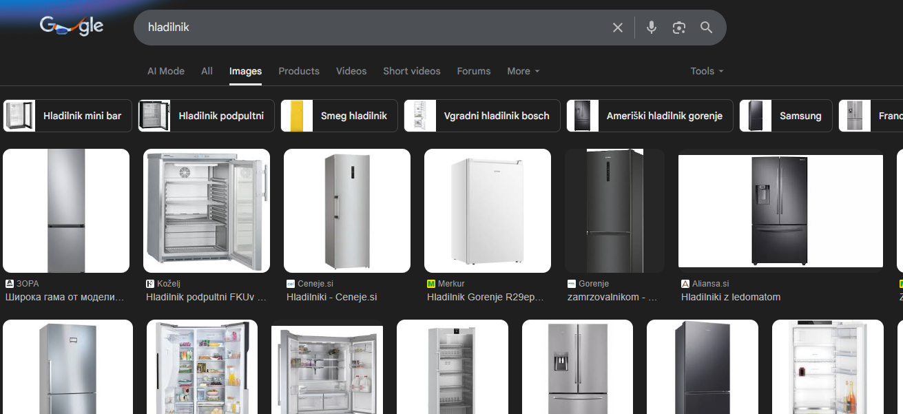
Task: Open the Merkur white fridge image
Action: [488, 211]
